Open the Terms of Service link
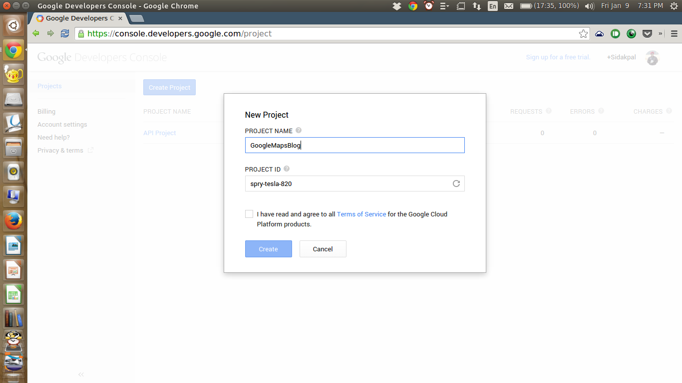This screenshot has width=682, height=383. (x=361, y=214)
